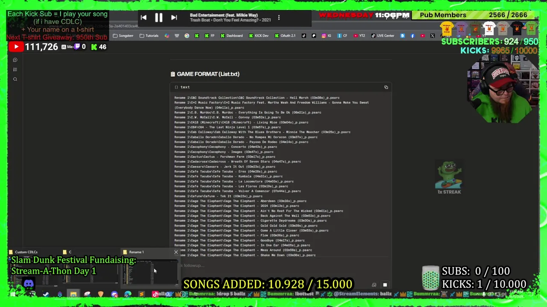Image resolution: width=547 pixels, height=307 pixels.
Task: Start a new chat from the sidebar
Action: tap(15, 60)
